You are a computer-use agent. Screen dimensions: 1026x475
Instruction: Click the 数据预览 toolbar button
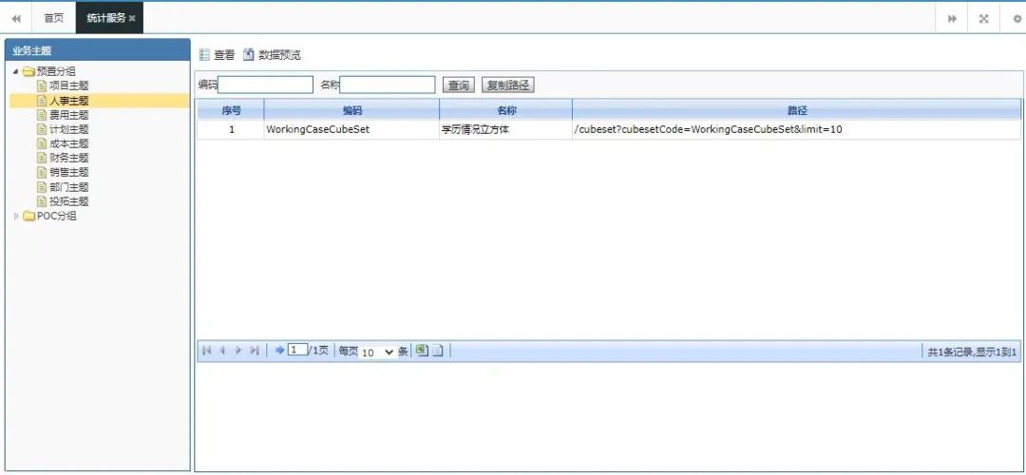coord(273,55)
